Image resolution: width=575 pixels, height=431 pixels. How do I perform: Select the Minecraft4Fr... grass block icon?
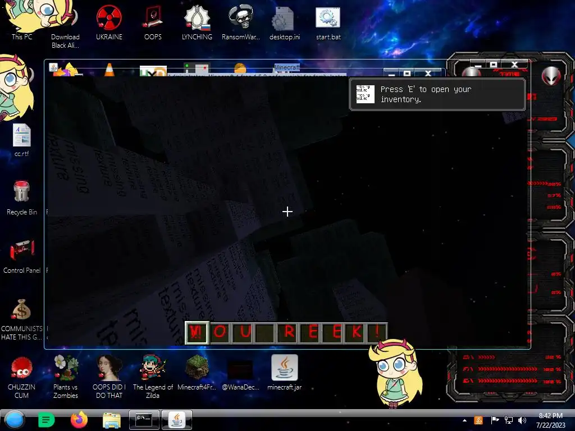pos(197,372)
